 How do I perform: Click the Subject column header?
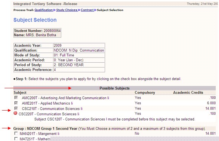[20, 92]
